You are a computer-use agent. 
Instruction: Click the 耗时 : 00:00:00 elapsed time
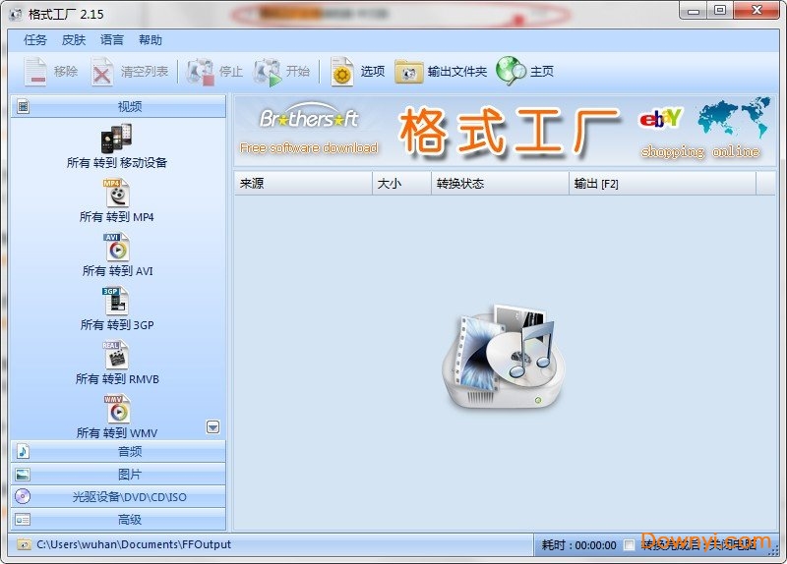[x=578, y=545]
